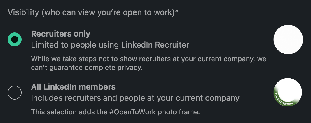Screen dimensions: 311x123
Task: Click the "Recruiters only" bold label
Action: click(60, 34)
